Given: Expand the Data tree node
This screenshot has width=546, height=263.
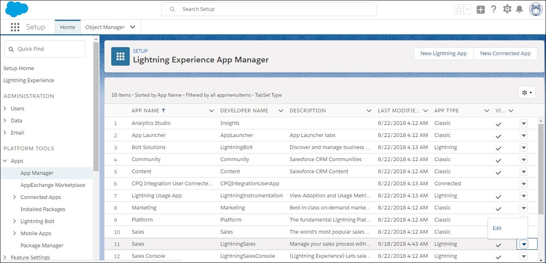Looking at the screenshot, I should 5,120.
